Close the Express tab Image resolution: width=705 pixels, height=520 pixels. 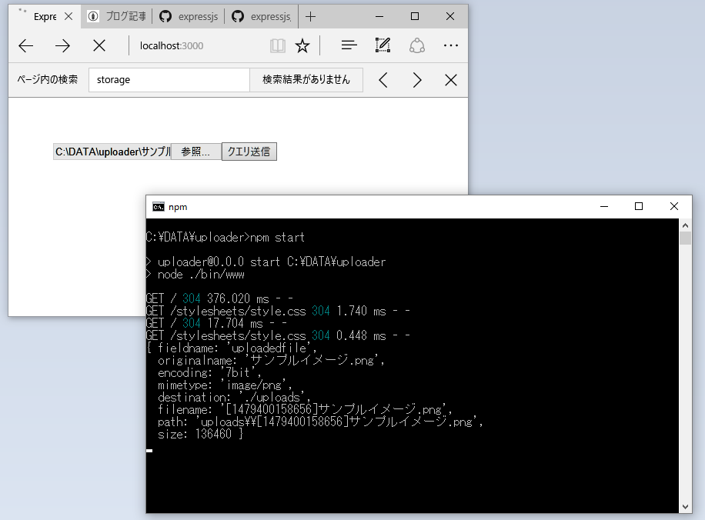[x=68, y=17]
